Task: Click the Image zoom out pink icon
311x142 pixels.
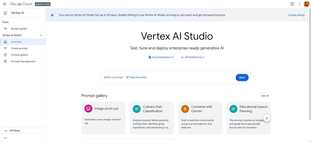Action: 88,109
